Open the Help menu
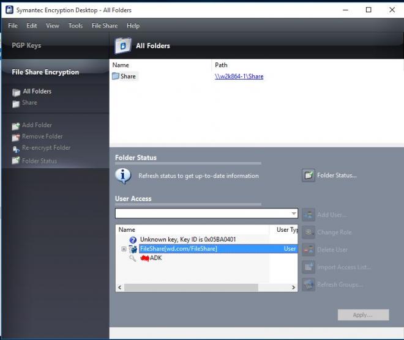This screenshot has width=404, height=340. pos(133,26)
